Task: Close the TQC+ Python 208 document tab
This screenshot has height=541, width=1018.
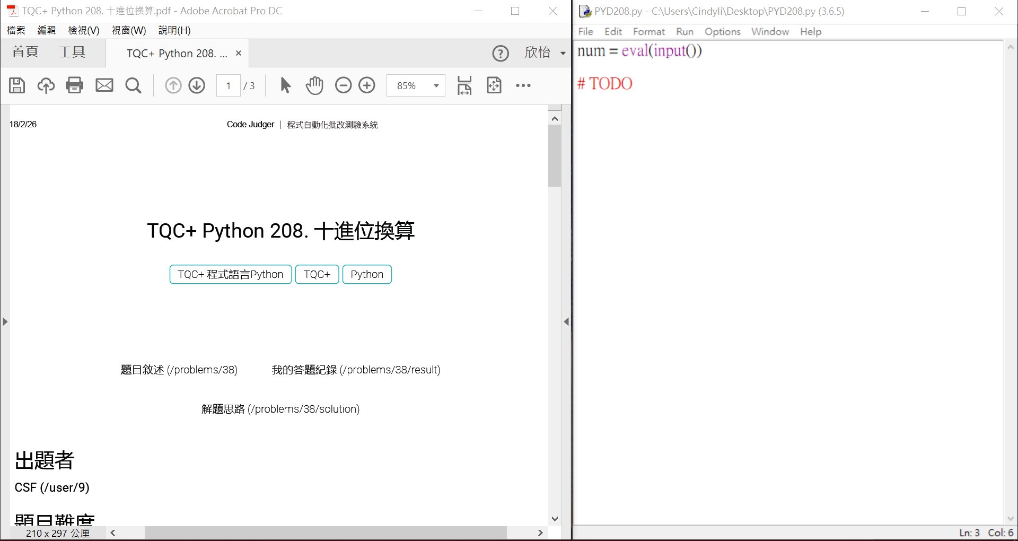Action: pos(239,53)
